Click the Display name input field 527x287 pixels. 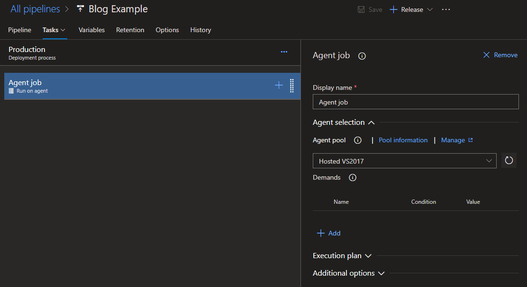tap(416, 102)
